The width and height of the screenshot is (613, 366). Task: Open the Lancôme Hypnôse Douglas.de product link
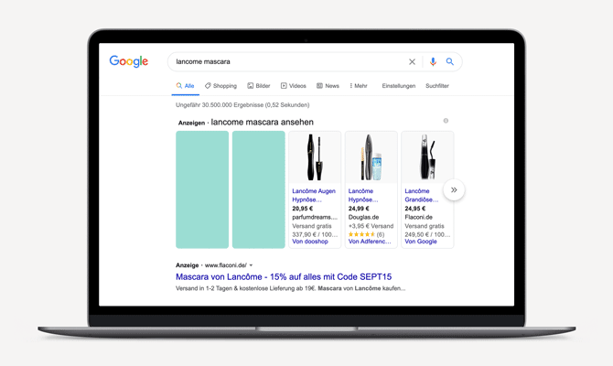[x=363, y=195]
